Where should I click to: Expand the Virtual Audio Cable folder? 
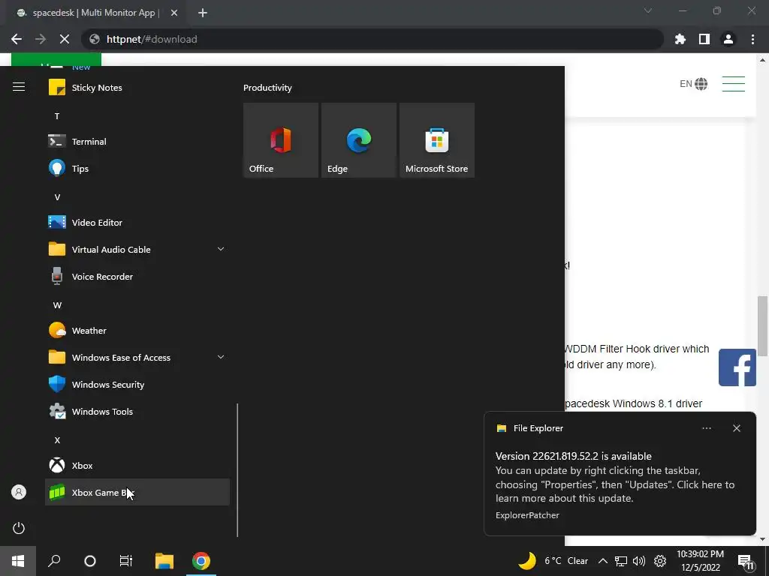tap(137, 249)
